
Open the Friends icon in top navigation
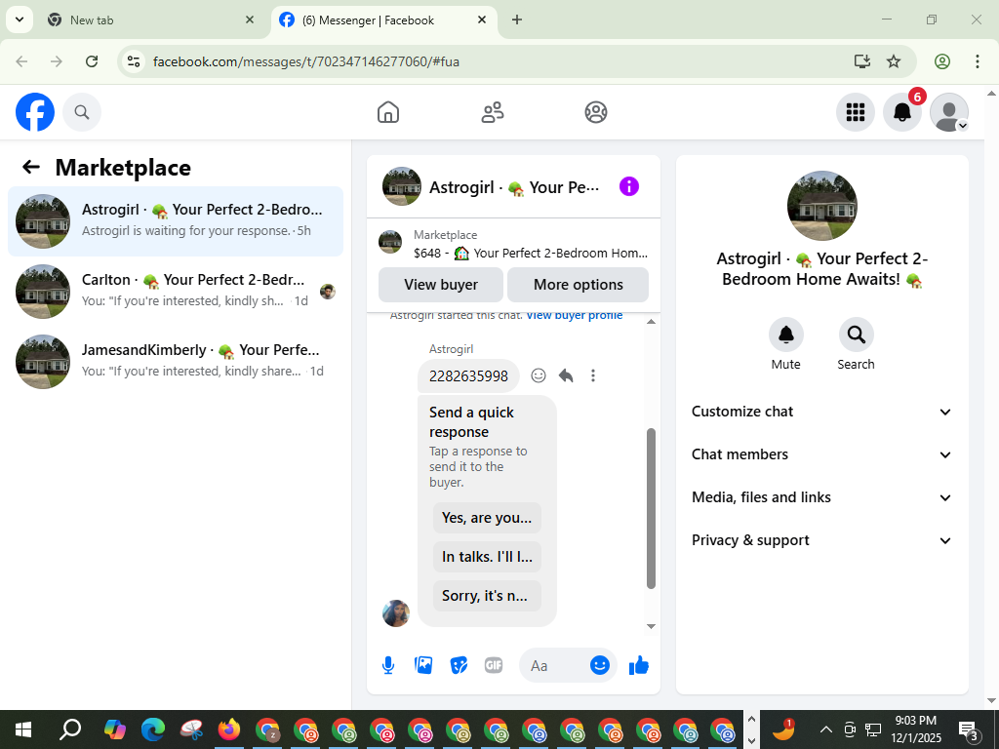[x=493, y=112]
